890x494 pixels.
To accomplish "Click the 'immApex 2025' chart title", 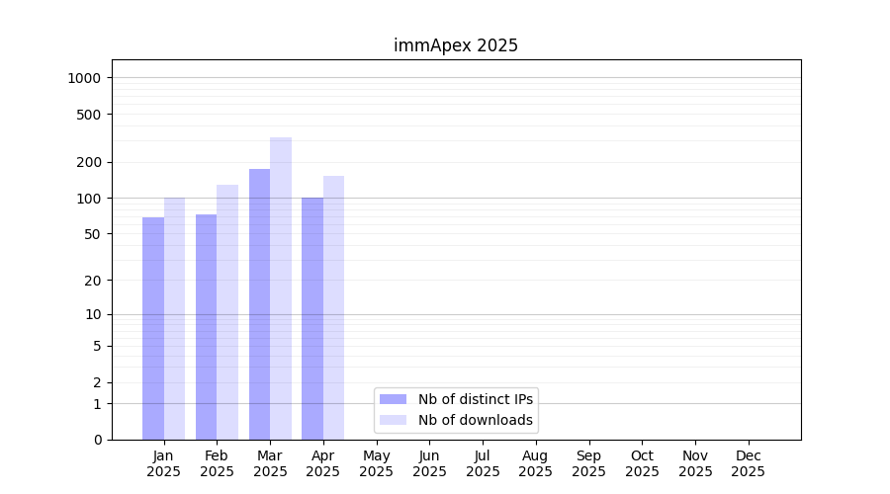I will pos(456,45).
